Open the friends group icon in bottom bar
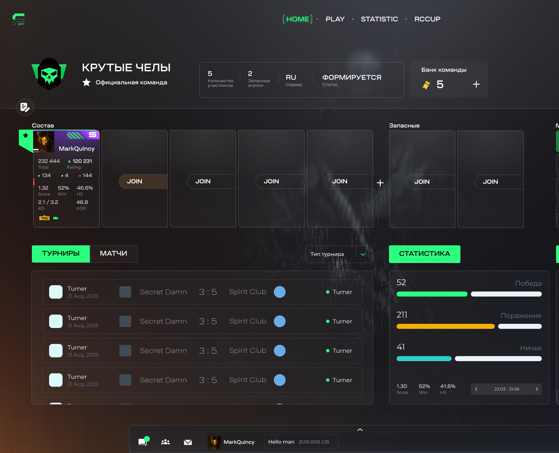Viewport: 559px width, 453px height. pos(165,442)
